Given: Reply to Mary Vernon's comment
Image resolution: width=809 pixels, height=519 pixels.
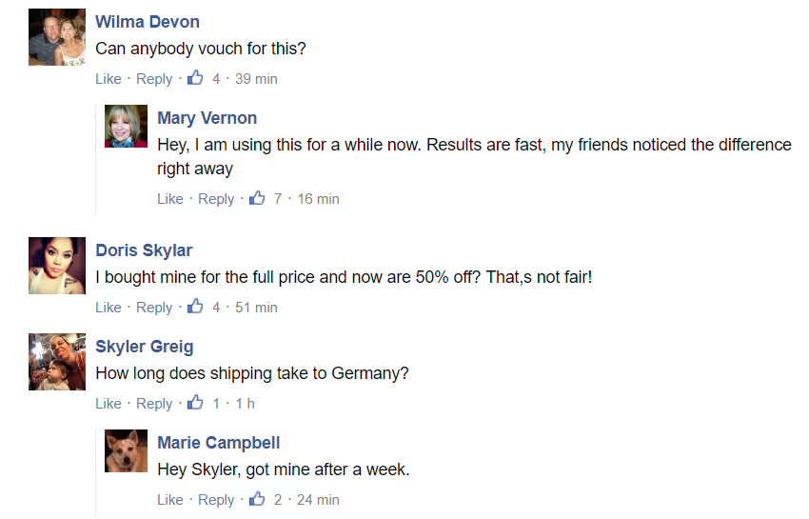Looking at the screenshot, I should (216, 199).
